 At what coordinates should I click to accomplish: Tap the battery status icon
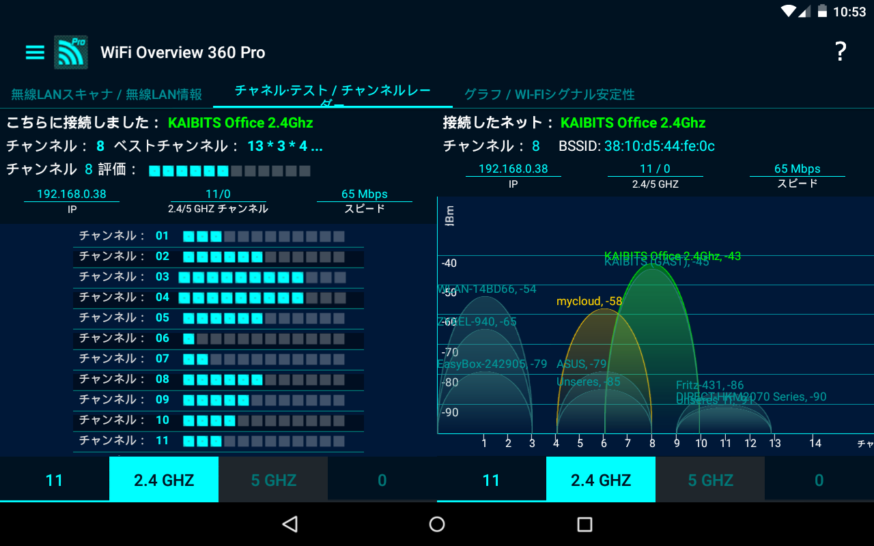(x=822, y=11)
